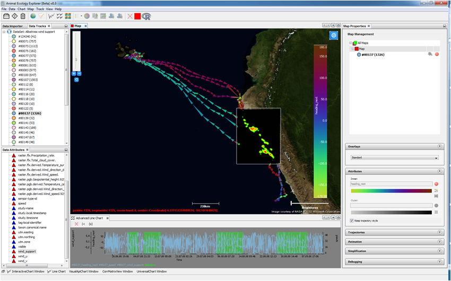451x281 pixels.
Task: Click the first user group toolbar icon
Action: 111,16
